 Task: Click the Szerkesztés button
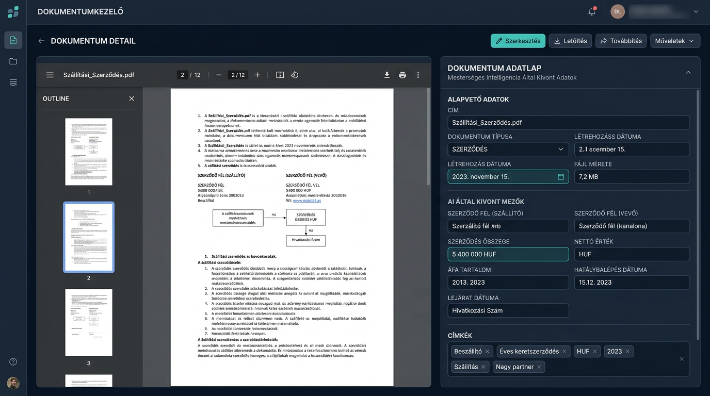pos(518,41)
